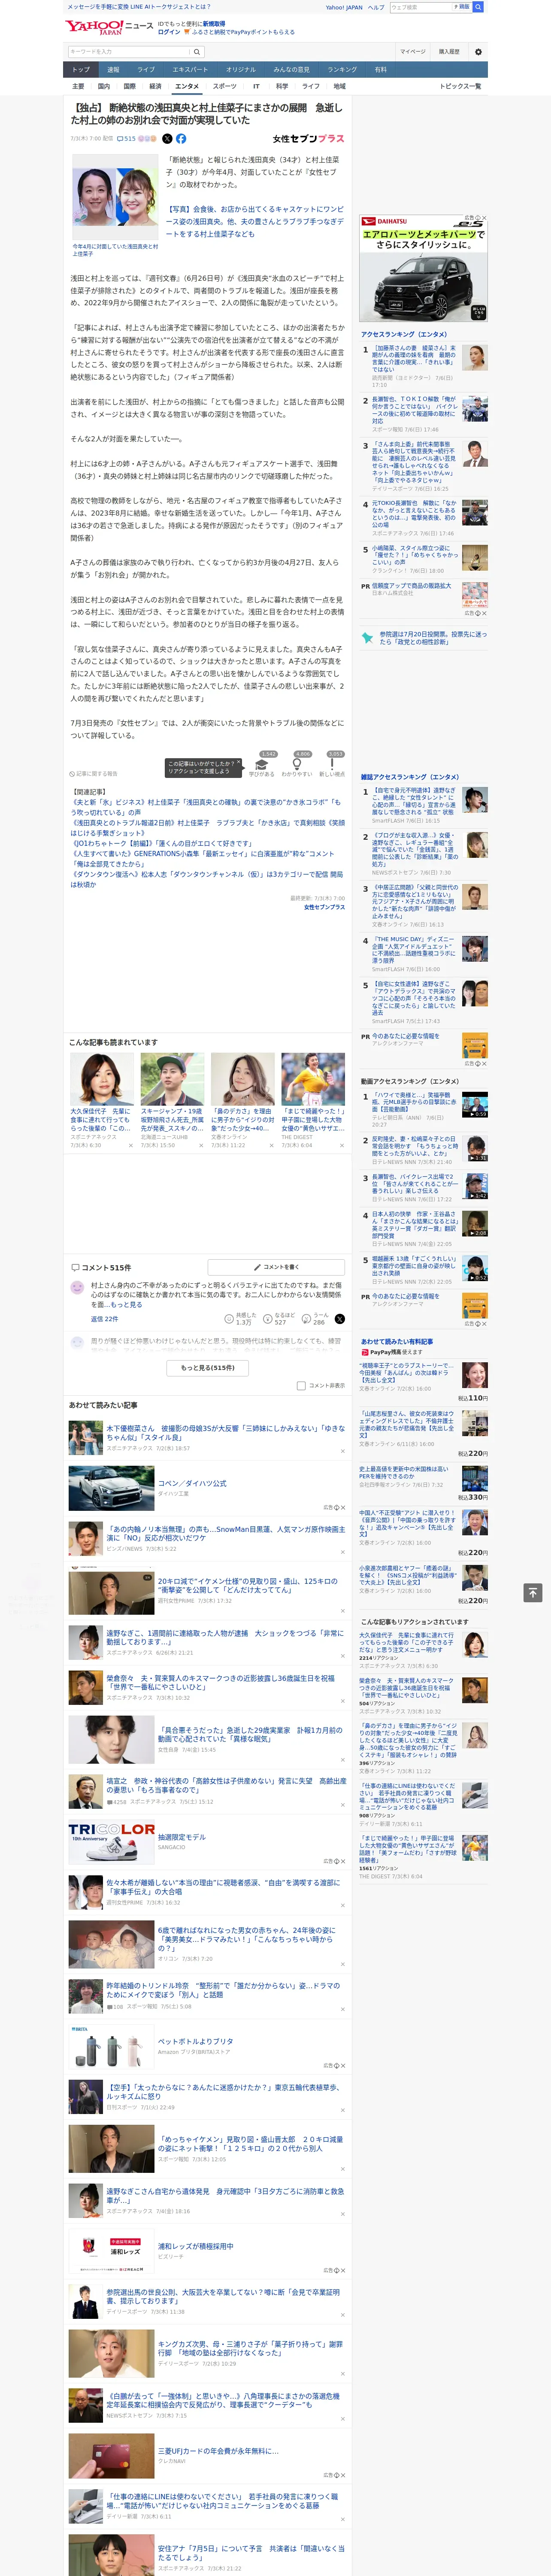Screen dimensions: 551x2576
Task: Open settings with the gear icon
Action: (478, 52)
